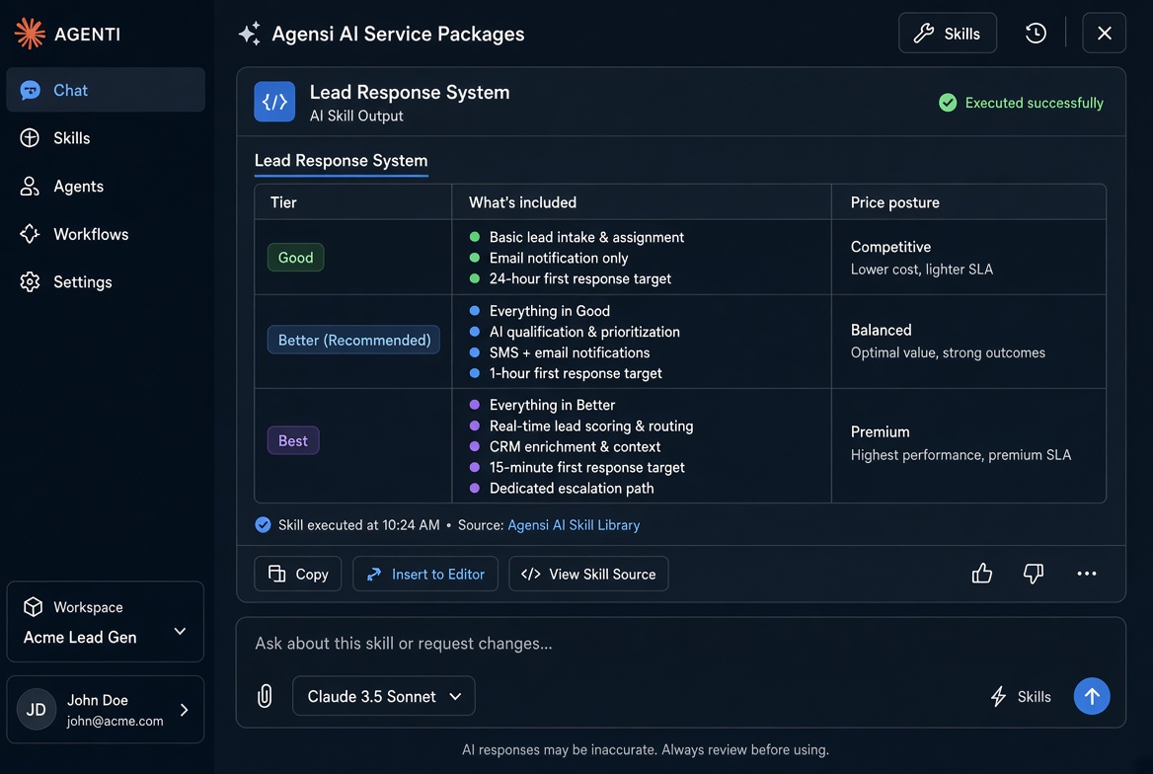Click 'AI qualification & prioritization' item
The image size is (1153, 774).
tap(583, 332)
